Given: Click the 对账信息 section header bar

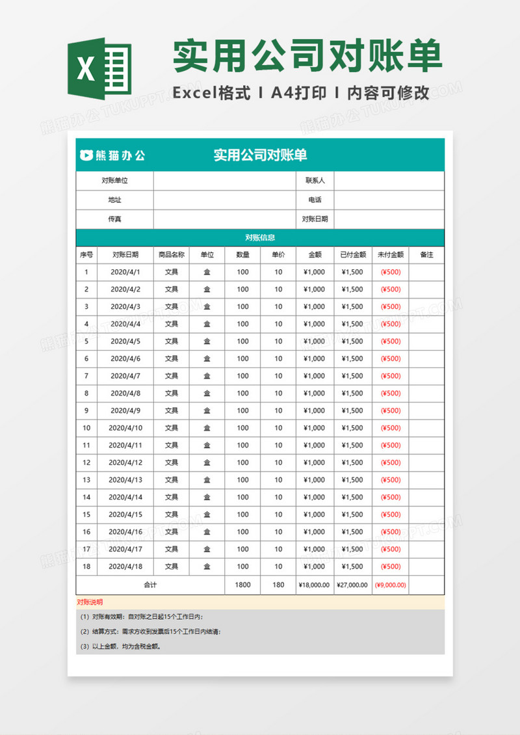Looking at the screenshot, I should pyautogui.click(x=260, y=237).
